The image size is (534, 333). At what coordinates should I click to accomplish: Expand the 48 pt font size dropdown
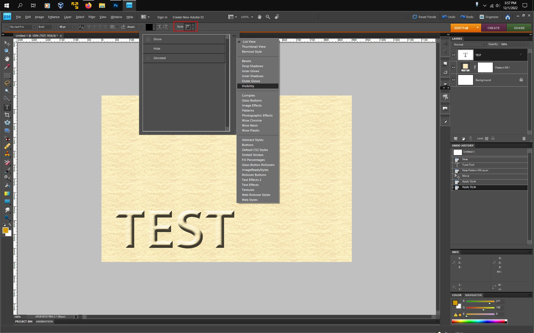click(x=74, y=27)
